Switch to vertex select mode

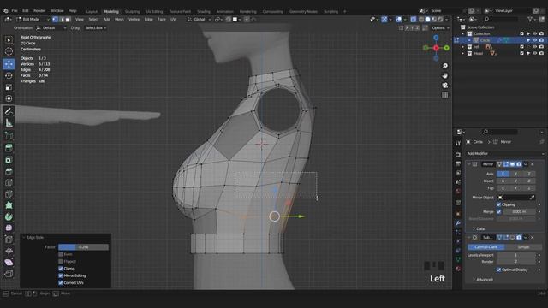pos(55,19)
